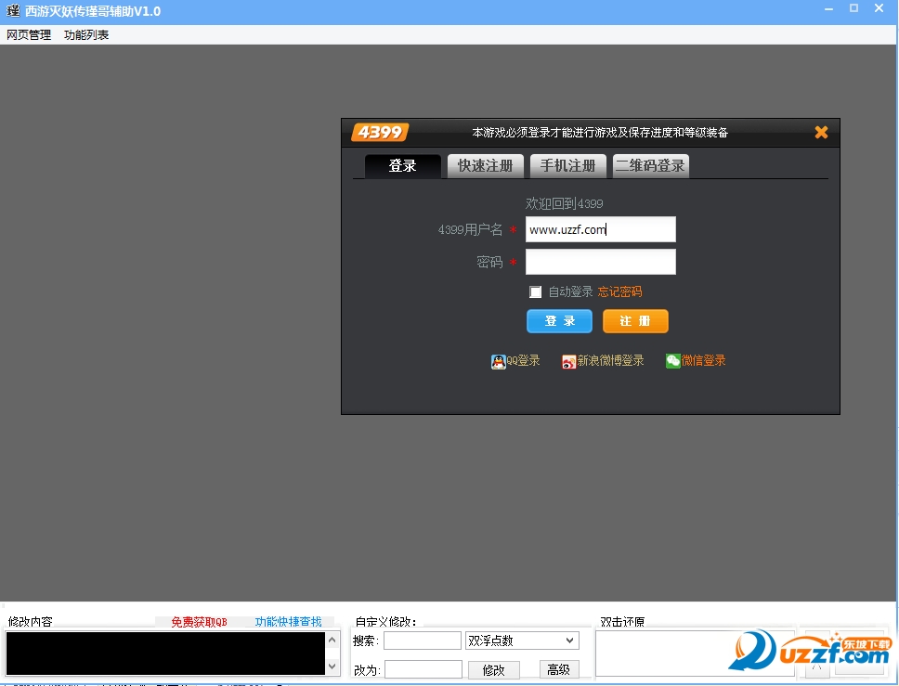Close the 西游灭妖传瑾哥辅助 window
Screen dimensions: 899x686
[x=879, y=8]
